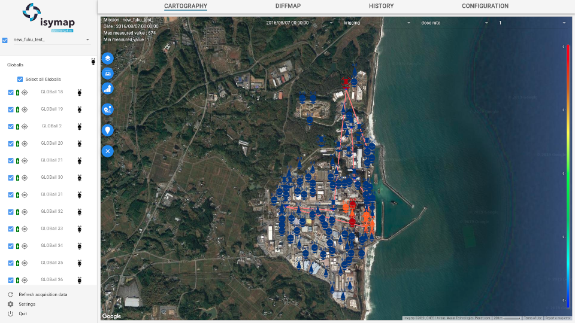Viewport: 575px width, 323px height.
Task: Open the HISTORY tab
Action: 381,6
